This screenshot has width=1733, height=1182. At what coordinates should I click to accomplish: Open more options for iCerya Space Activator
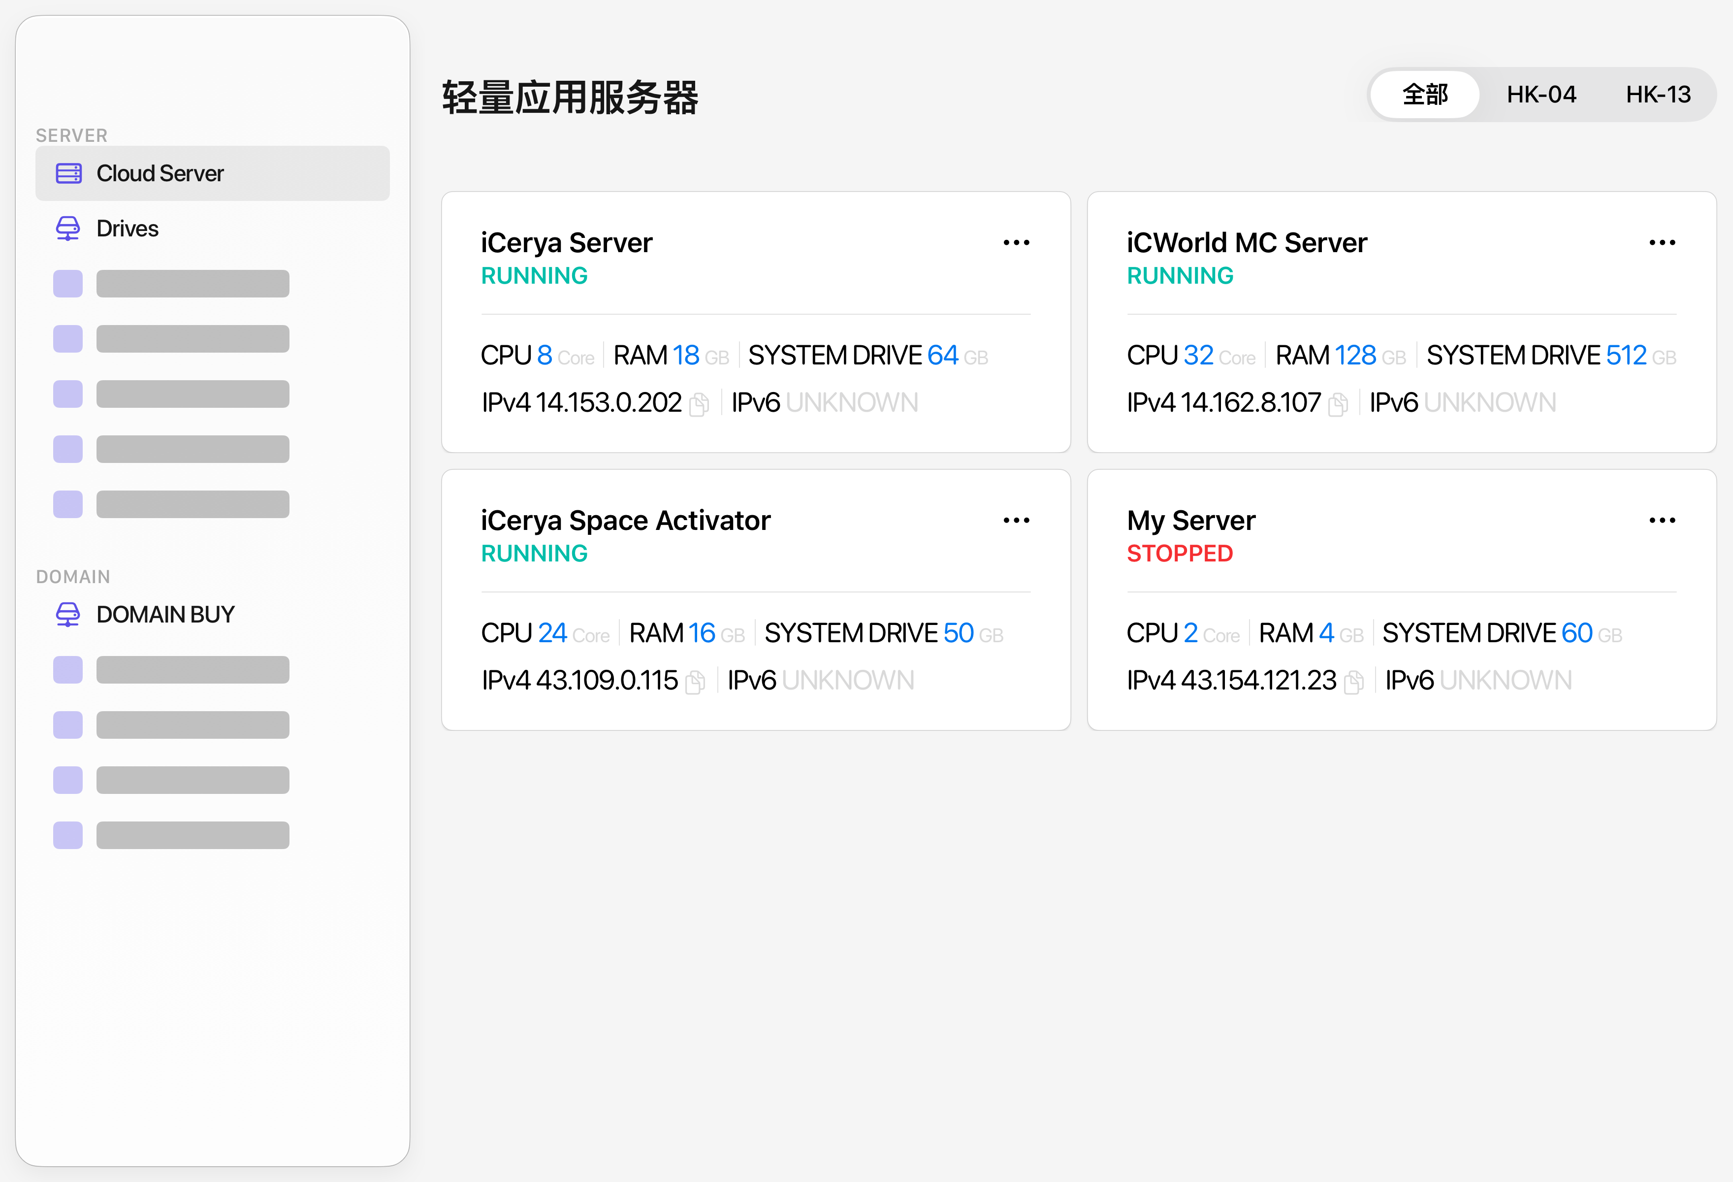tap(1016, 520)
